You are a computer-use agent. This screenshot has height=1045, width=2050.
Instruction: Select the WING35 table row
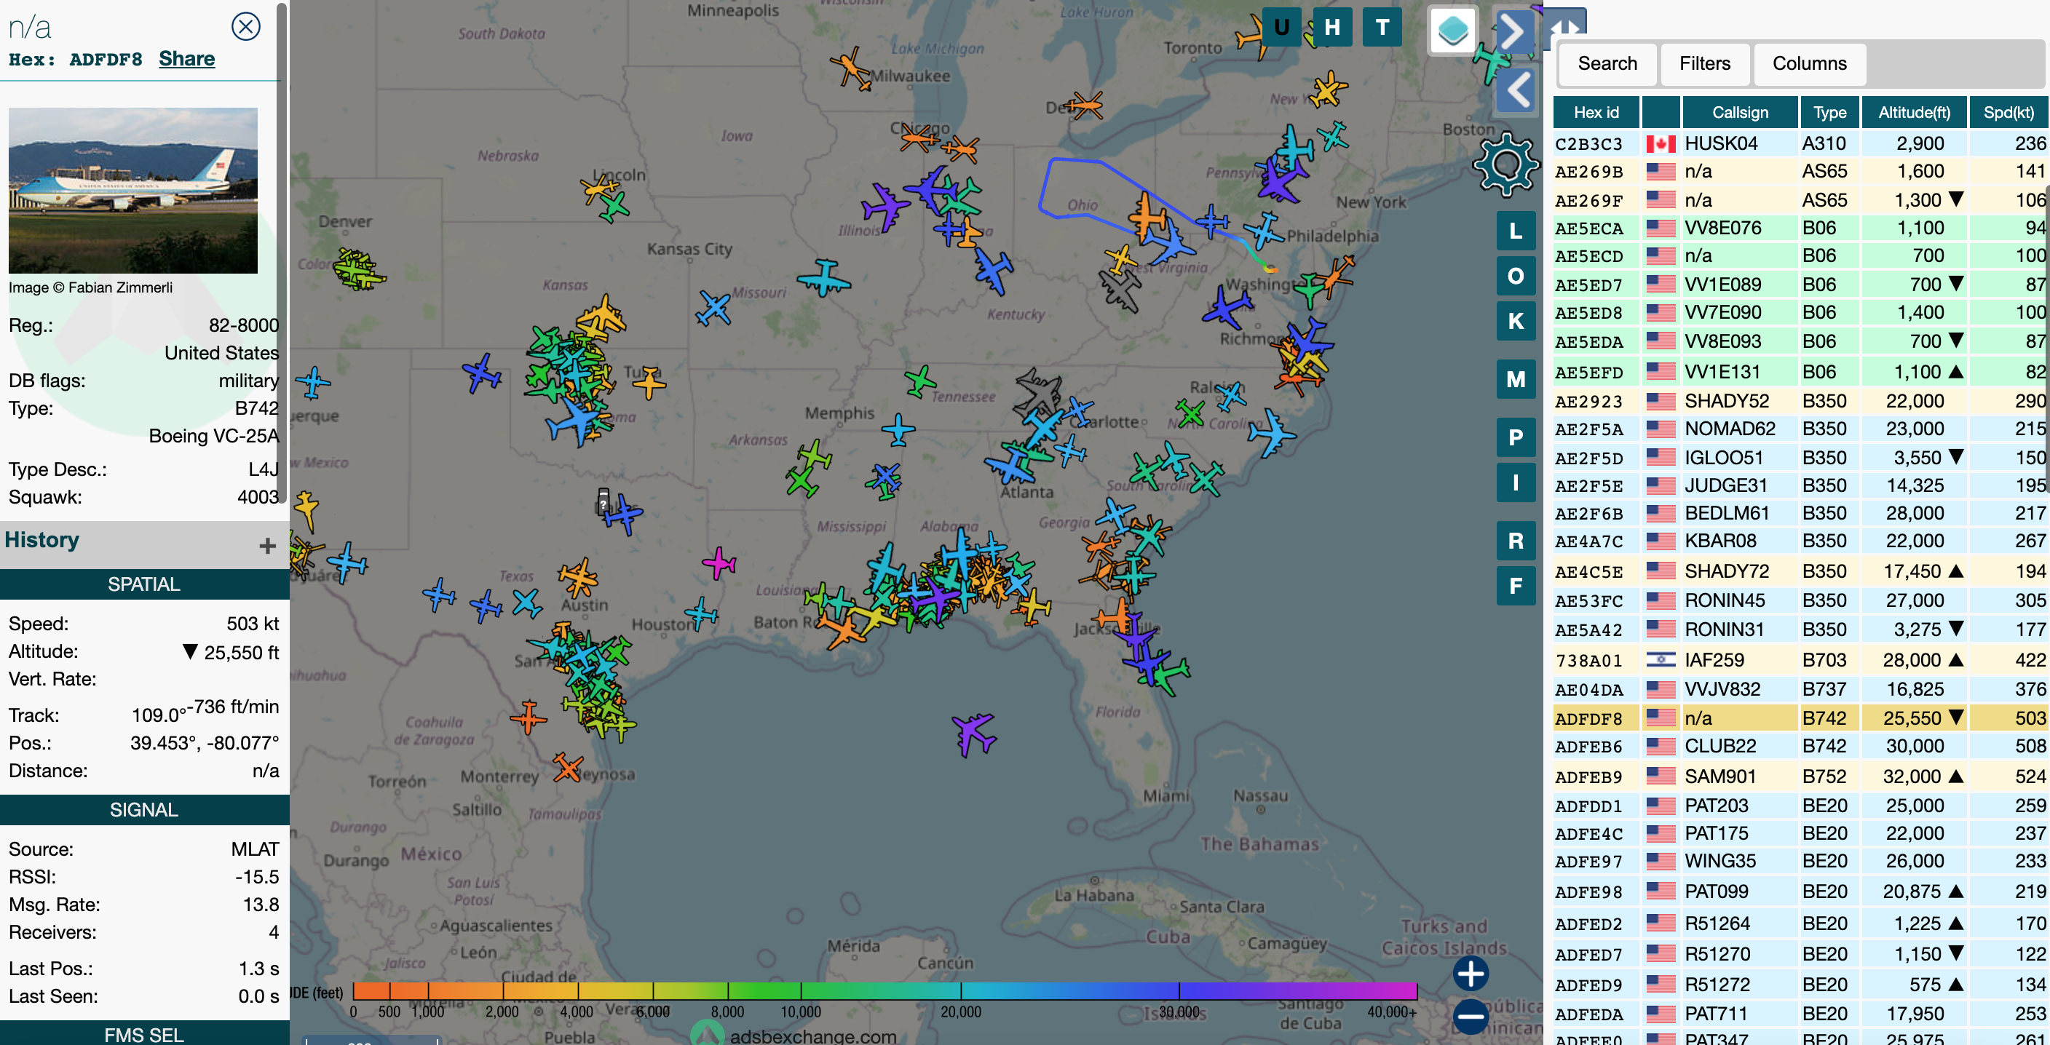coord(1800,862)
